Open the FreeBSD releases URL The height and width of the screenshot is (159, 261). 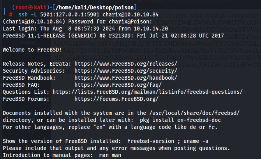pyautogui.click(x=126, y=64)
